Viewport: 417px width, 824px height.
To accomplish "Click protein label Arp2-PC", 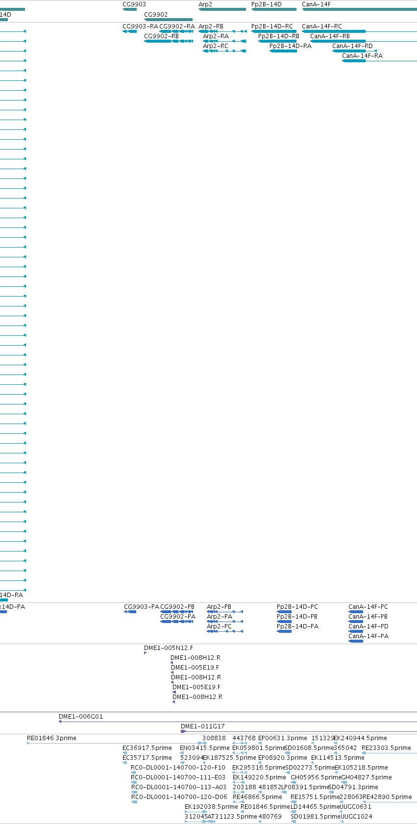I will pyautogui.click(x=219, y=626).
